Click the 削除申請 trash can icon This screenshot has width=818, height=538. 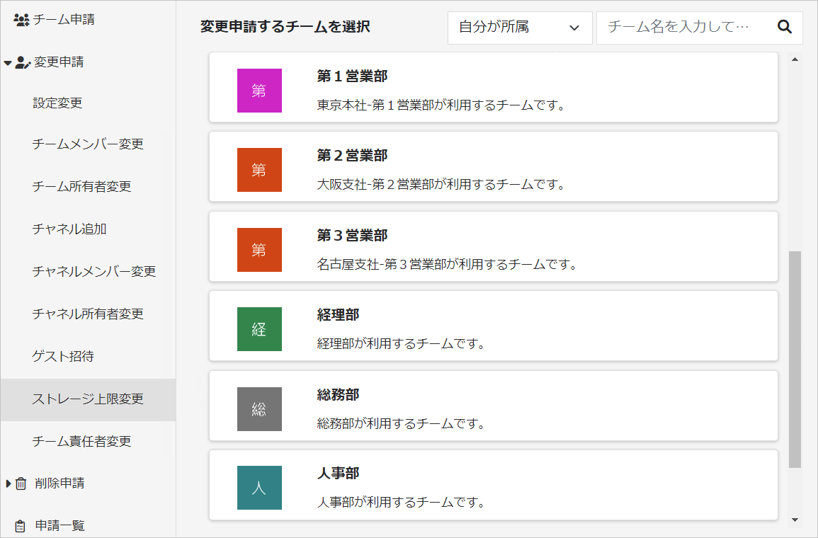point(21,483)
